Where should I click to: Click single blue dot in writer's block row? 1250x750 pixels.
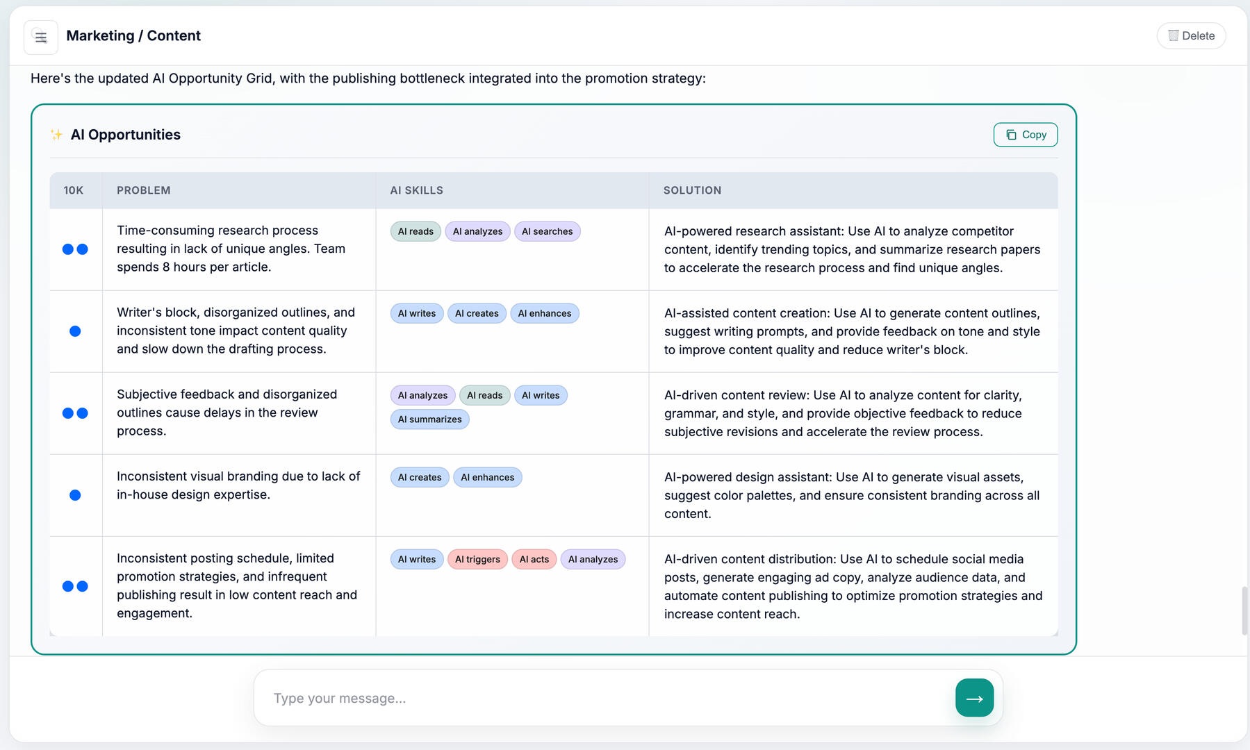(75, 331)
